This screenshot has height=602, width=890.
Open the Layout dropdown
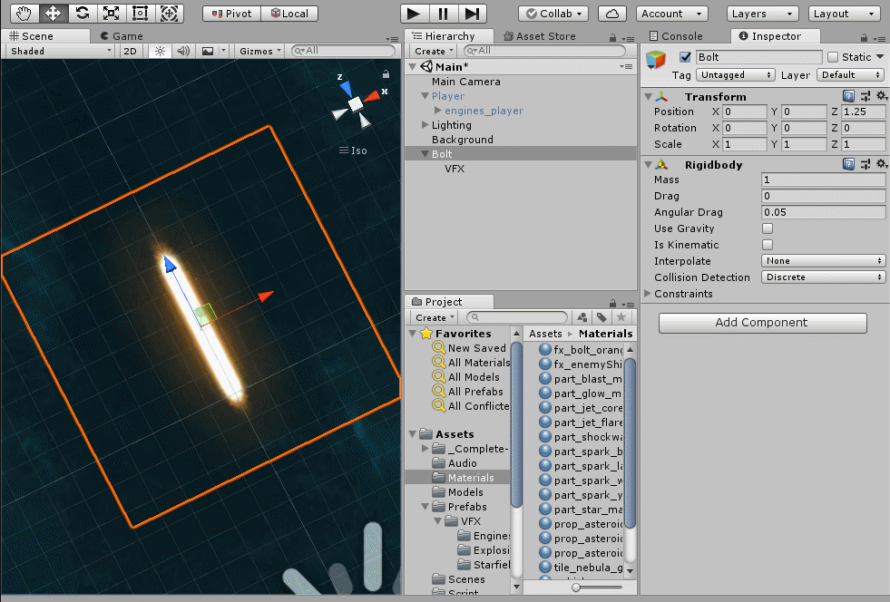[x=844, y=14]
